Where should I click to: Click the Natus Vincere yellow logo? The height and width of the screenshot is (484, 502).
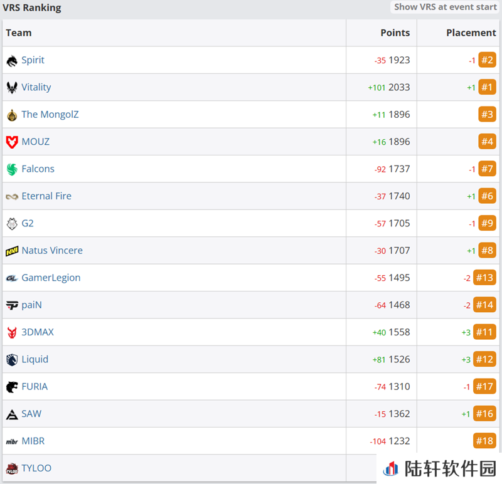click(x=12, y=251)
